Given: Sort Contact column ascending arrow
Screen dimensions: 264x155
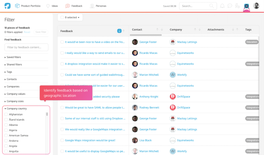Looking at the screenshot, I should [x=157, y=29].
